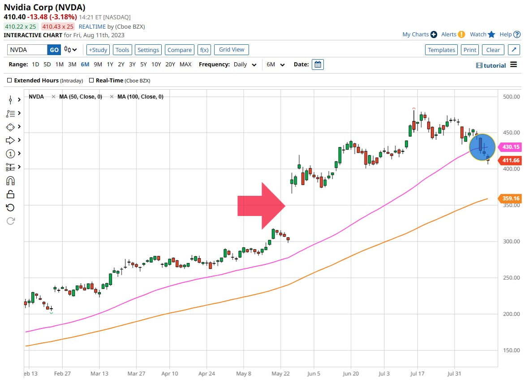Click the My Charts plus icon
This screenshot has width=529, height=384.
434,35
